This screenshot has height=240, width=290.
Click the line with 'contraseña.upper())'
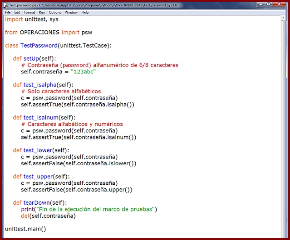coord(77,190)
